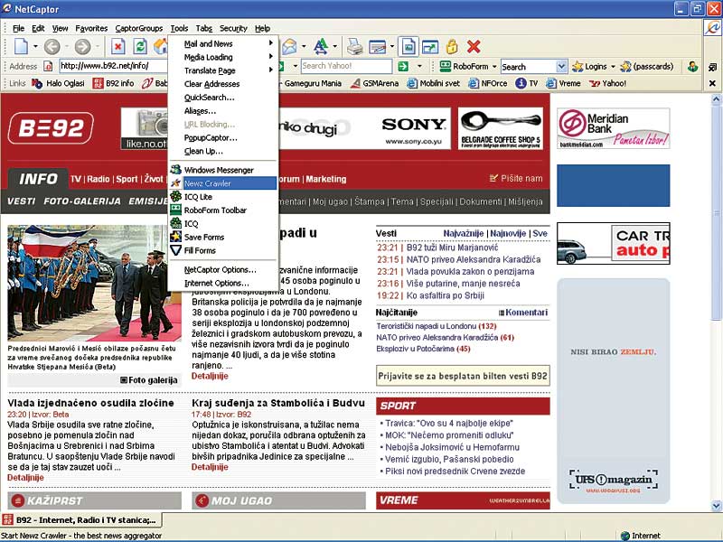Launch Windows Messenger from Tools menu
723x542 pixels.
pos(223,170)
